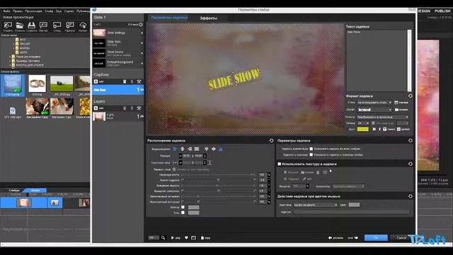The height and width of the screenshot is (255, 453).
Task: Open the Slide menu in main window
Action: click(x=49, y=11)
